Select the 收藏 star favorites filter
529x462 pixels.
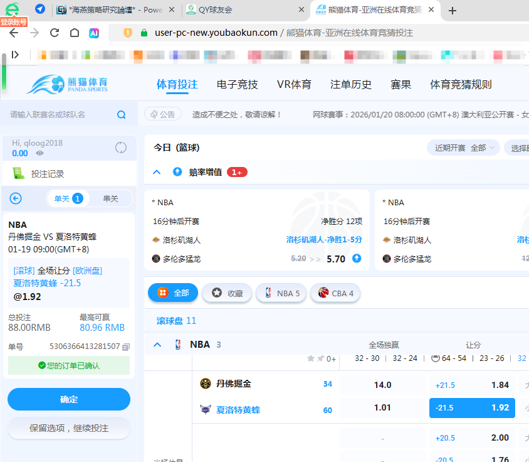point(216,293)
